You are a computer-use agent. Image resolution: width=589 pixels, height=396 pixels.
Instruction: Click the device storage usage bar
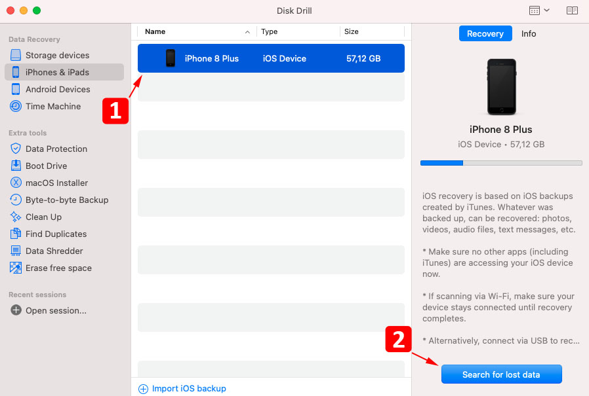point(501,163)
